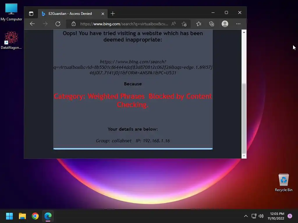Click the 'Your details are below:' text
This screenshot has height=223, width=298.
[x=133, y=129]
